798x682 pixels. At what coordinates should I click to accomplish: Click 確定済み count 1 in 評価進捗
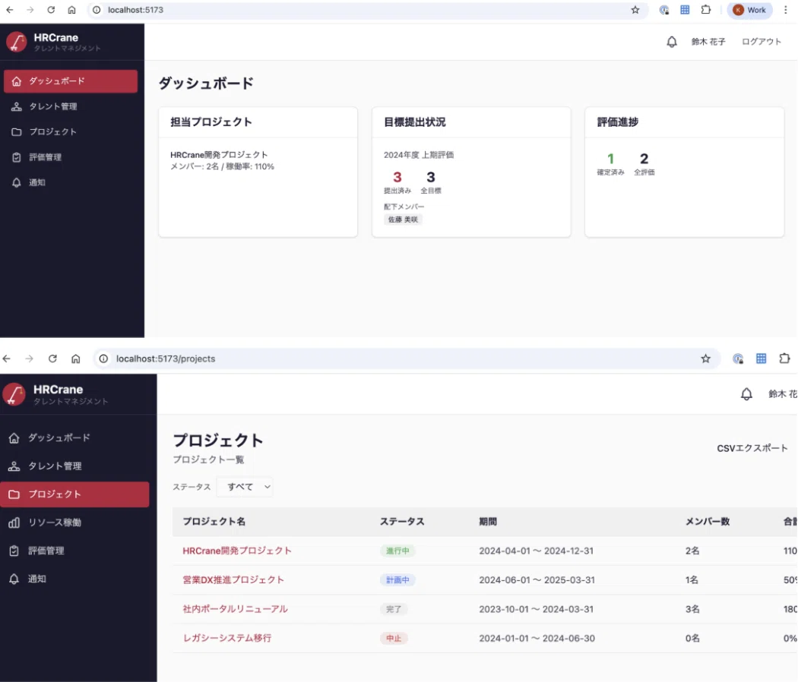[x=611, y=159]
